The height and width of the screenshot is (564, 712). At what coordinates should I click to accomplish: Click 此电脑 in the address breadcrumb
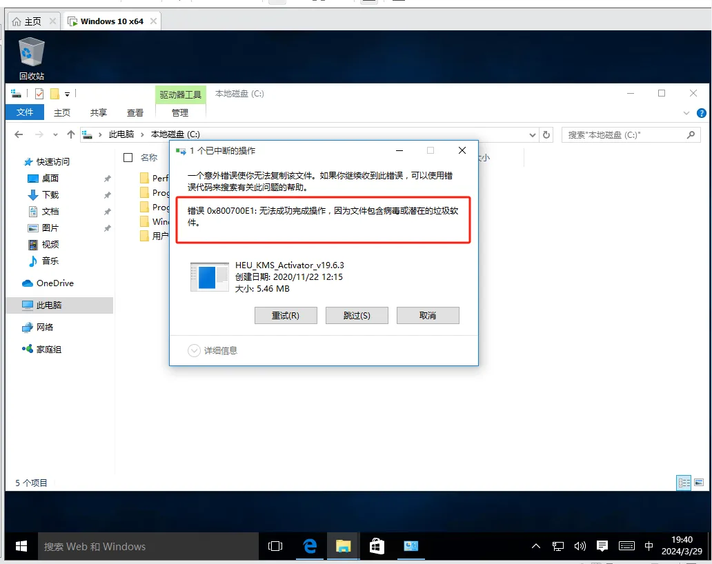[x=121, y=134]
